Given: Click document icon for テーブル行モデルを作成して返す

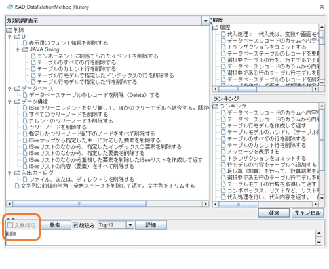Looking at the screenshot, I should tap(223, 126).
